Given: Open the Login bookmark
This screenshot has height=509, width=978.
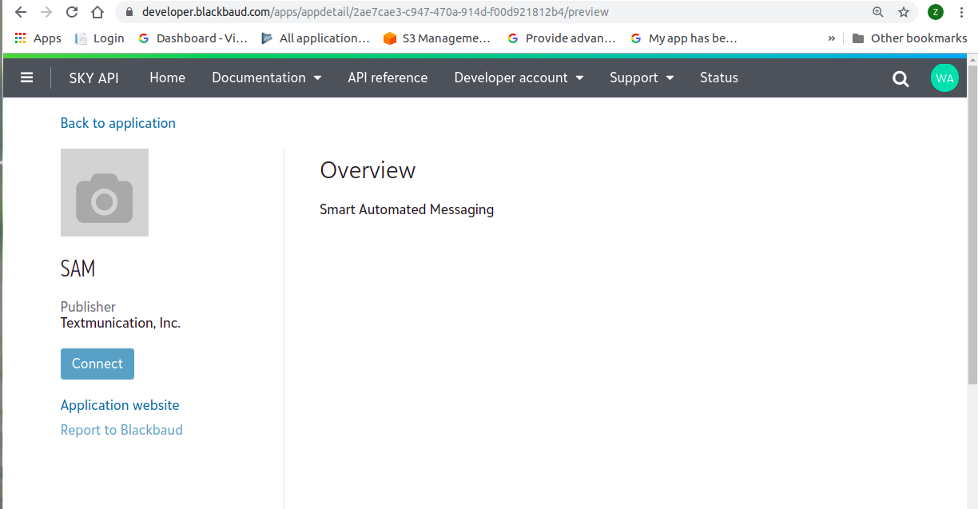Looking at the screenshot, I should tap(100, 38).
